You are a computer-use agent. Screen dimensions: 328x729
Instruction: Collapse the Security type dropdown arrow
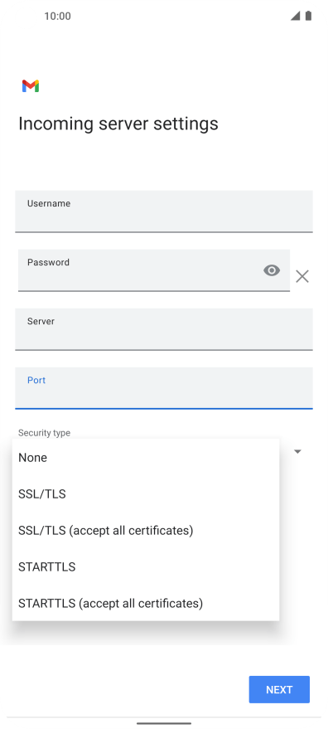click(298, 451)
